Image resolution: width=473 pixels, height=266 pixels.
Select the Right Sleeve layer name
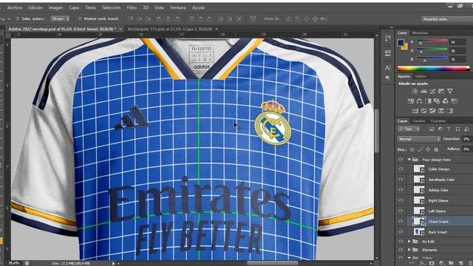(x=438, y=200)
